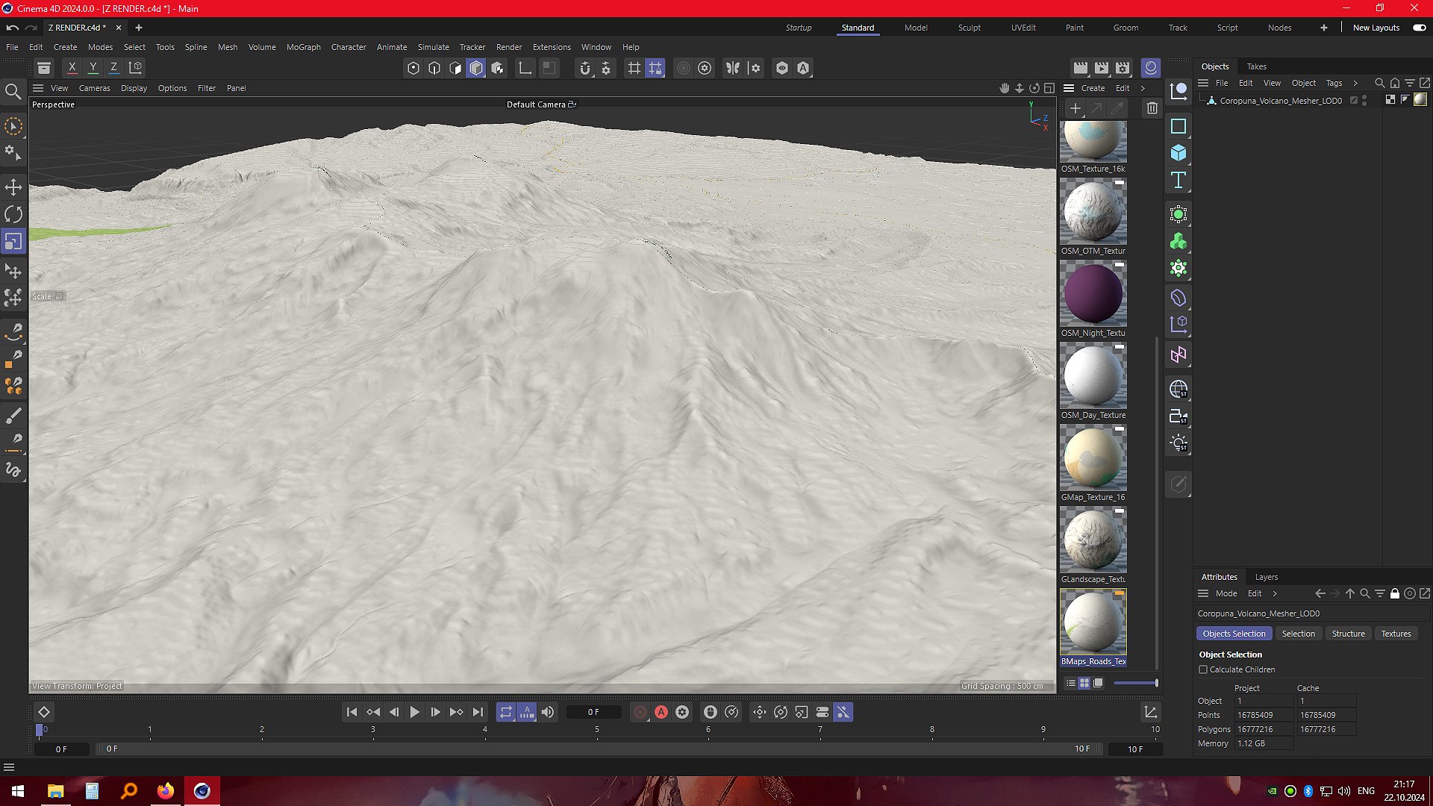
Task: Click the Live Selection tool icon
Action: coord(13,126)
